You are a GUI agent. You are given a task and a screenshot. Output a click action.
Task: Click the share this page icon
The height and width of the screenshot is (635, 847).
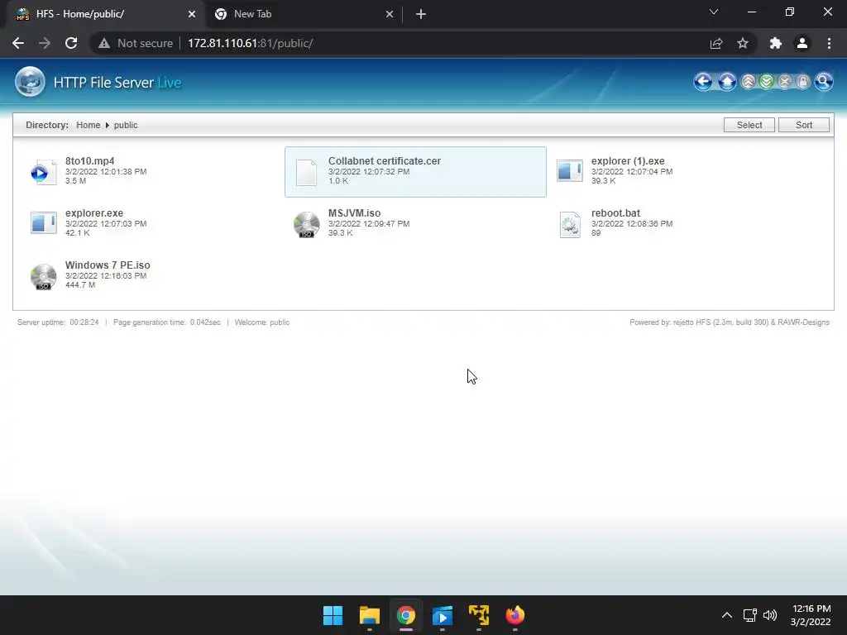click(x=716, y=43)
